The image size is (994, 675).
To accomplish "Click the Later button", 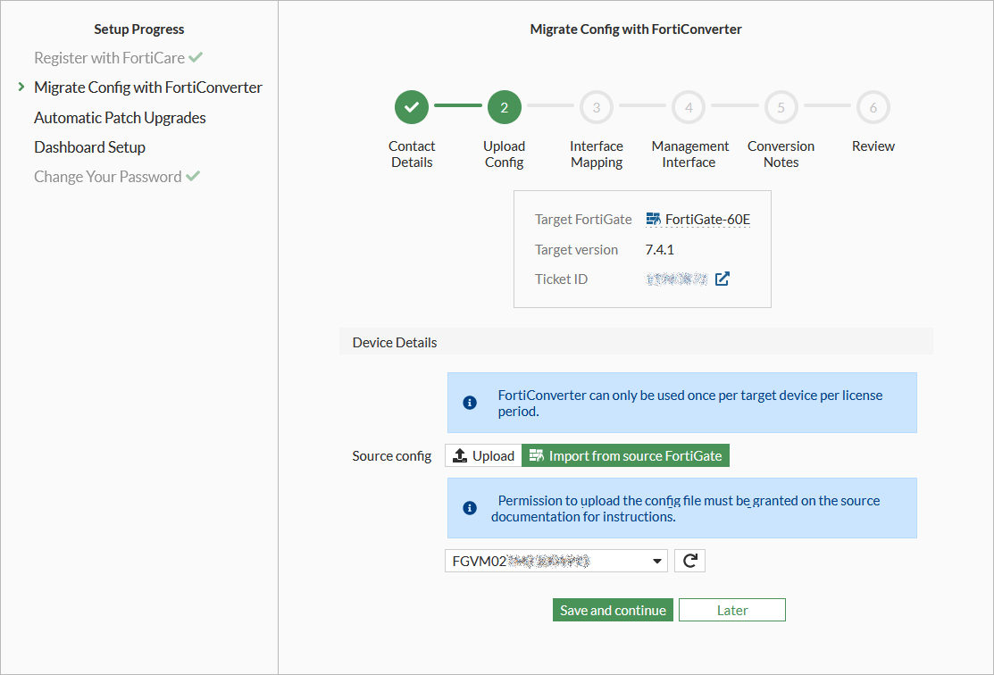I will (x=731, y=609).
